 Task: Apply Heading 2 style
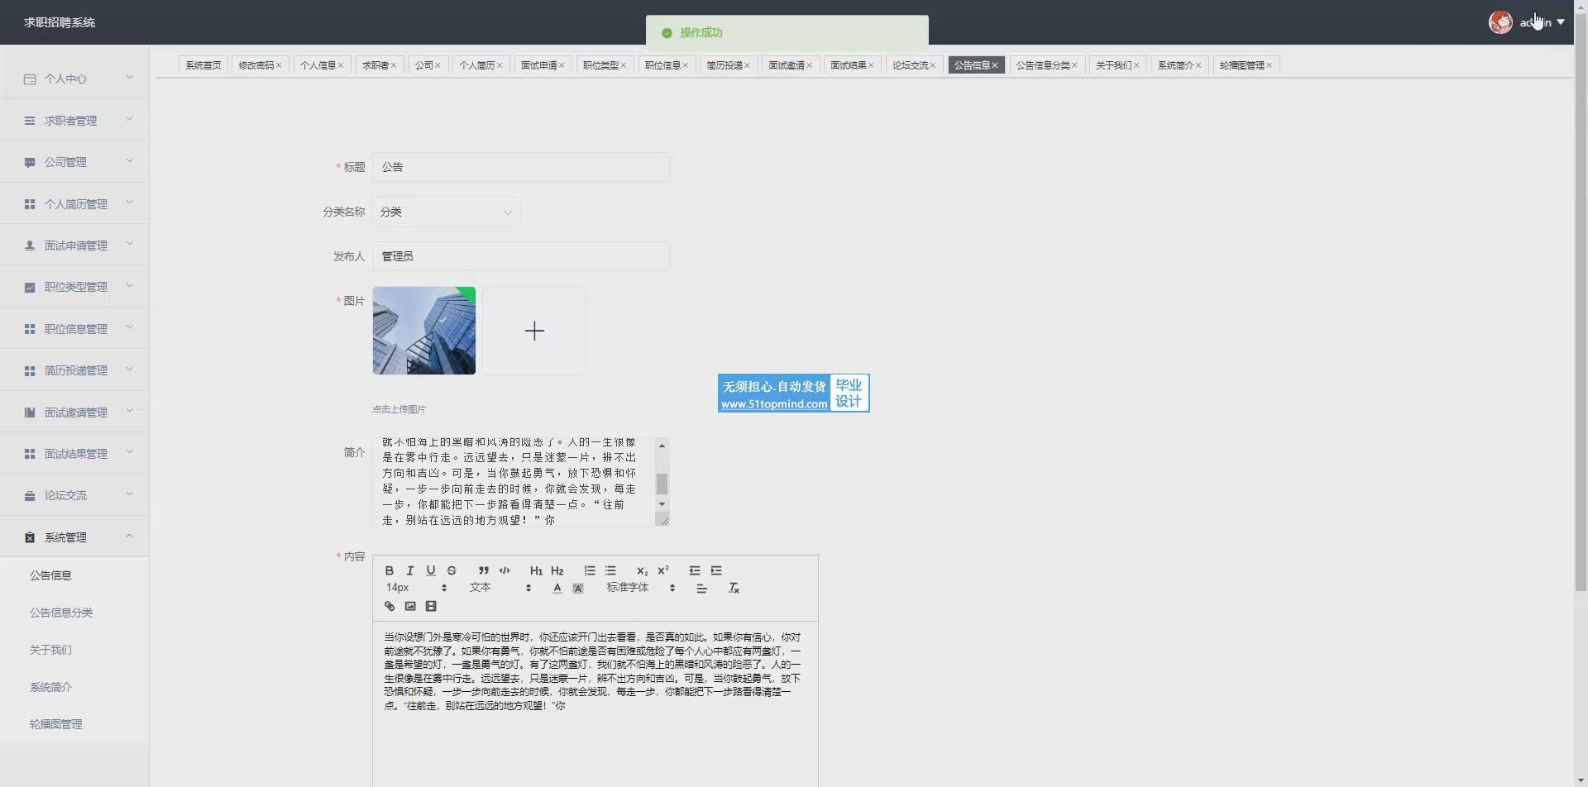pyautogui.click(x=557, y=570)
